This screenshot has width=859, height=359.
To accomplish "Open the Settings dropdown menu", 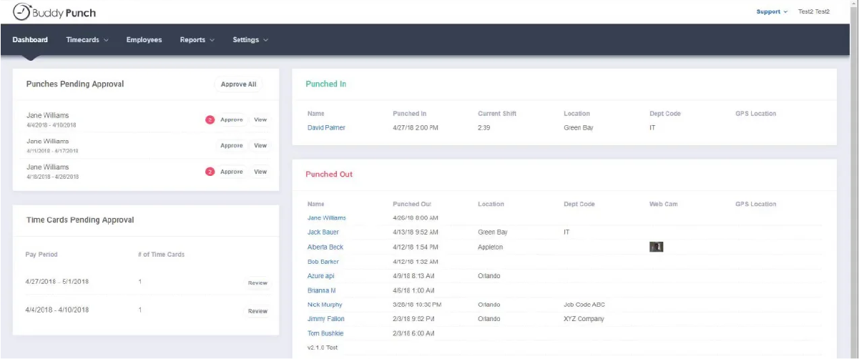I will coord(250,40).
